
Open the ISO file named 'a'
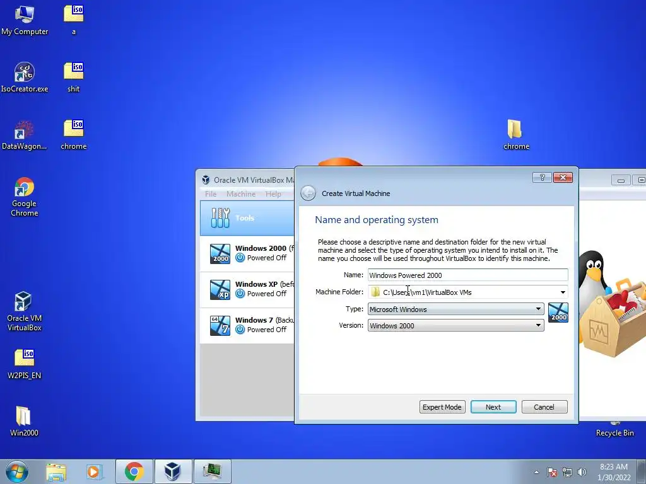pyautogui.click(x=74, y=20)
